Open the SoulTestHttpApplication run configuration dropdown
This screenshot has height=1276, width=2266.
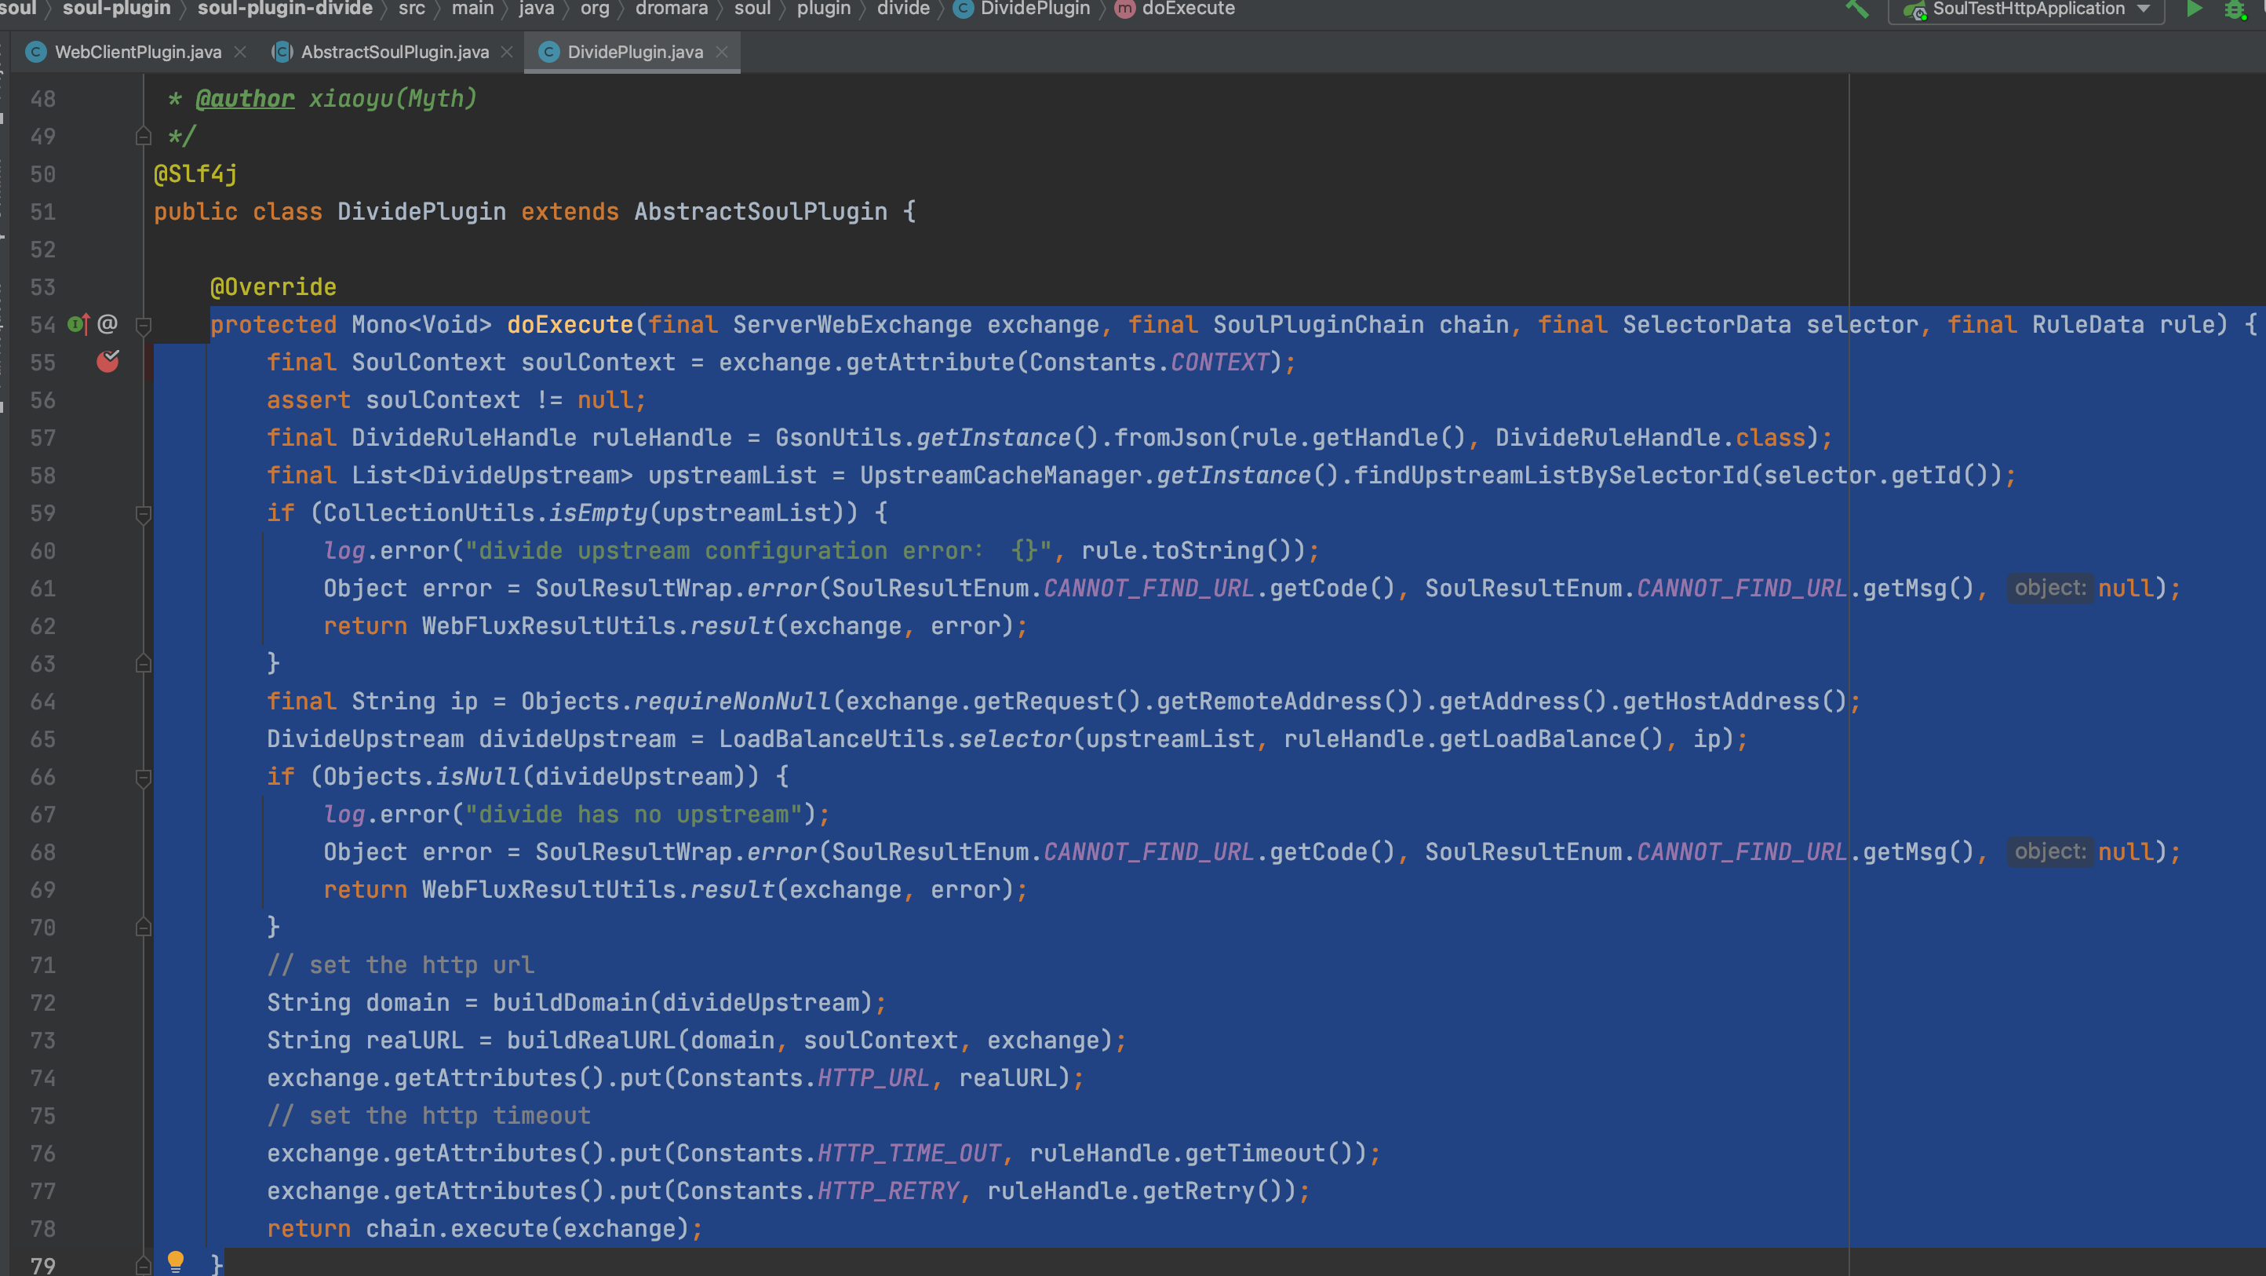[2026, 9]
